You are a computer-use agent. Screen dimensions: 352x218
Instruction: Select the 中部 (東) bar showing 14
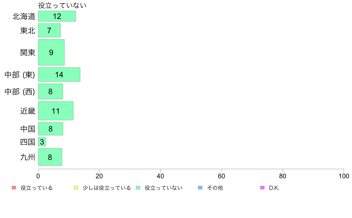pyautogui.click(x=59, y=75)
